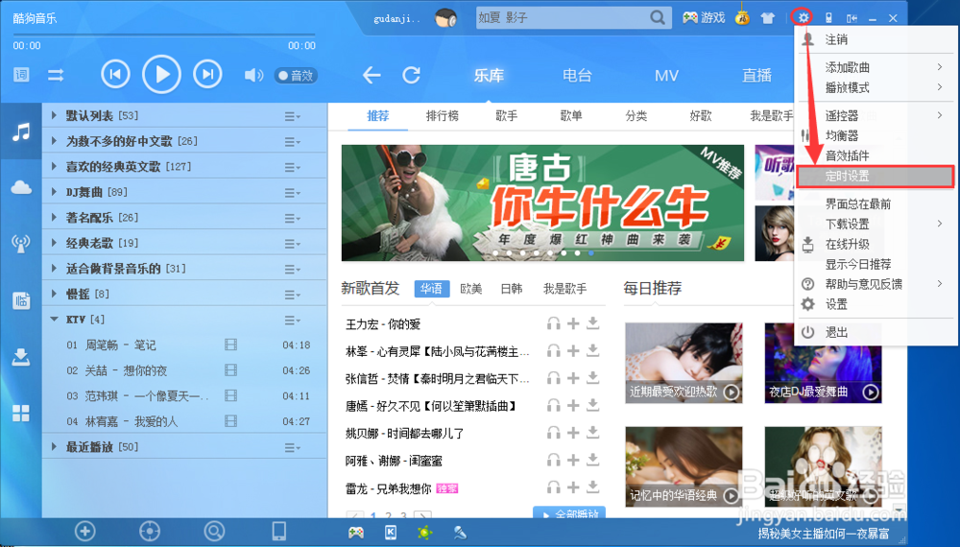Screen dimensions: 960x547
Task: Open the 游戏 games button
Action: (x=704, y=17)
